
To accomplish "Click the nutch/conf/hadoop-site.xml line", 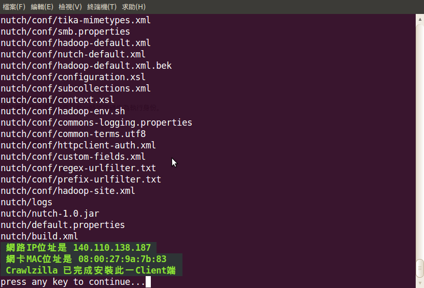I will click(68, 191).
